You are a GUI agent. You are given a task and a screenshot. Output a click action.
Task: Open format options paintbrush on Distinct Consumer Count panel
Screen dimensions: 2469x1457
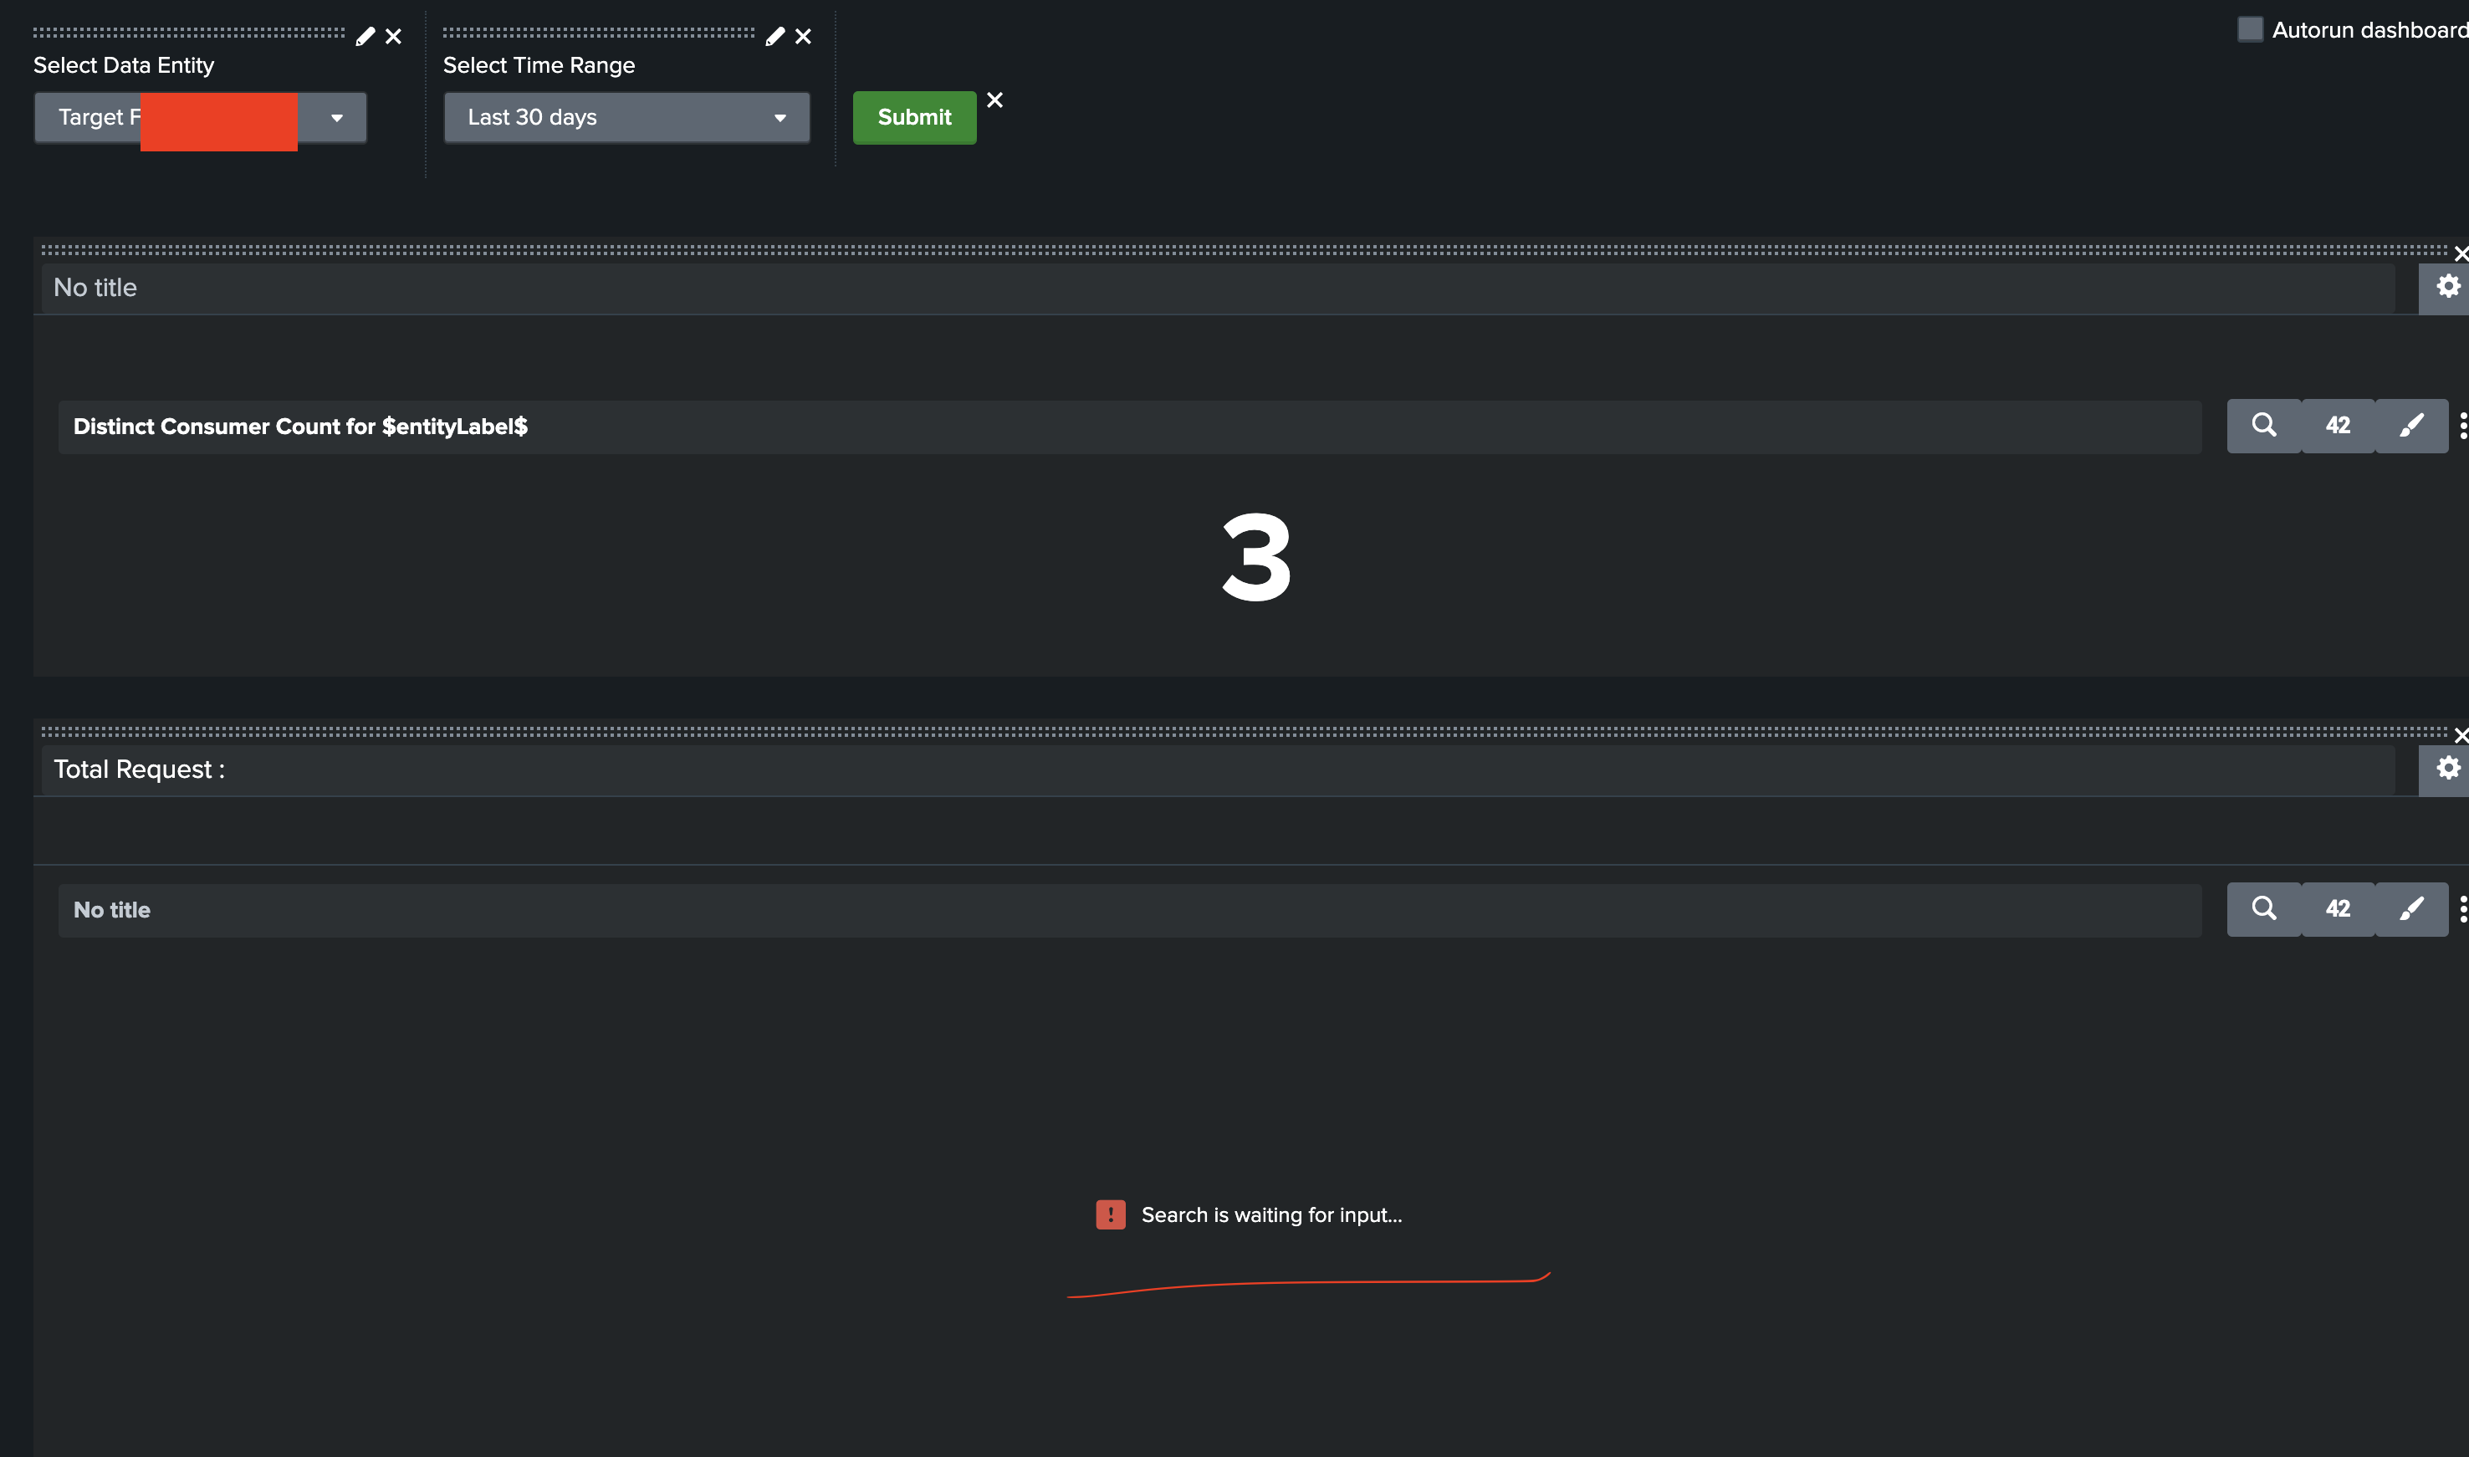[x=2412, y=425]
